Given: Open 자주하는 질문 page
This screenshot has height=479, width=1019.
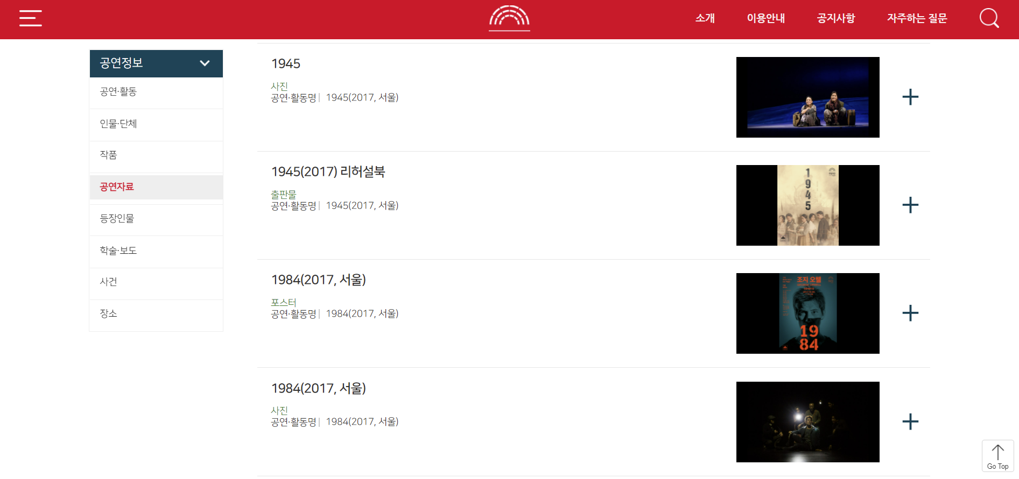Looking at the screenshot, I should tap(917, 18).
